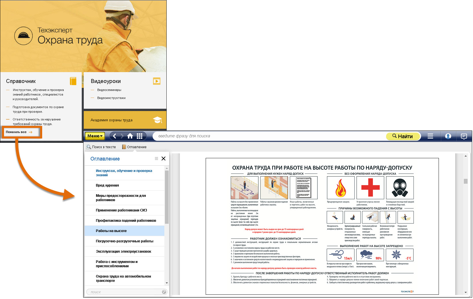Open the Оглавление panel options menu

tap(156, 159)
